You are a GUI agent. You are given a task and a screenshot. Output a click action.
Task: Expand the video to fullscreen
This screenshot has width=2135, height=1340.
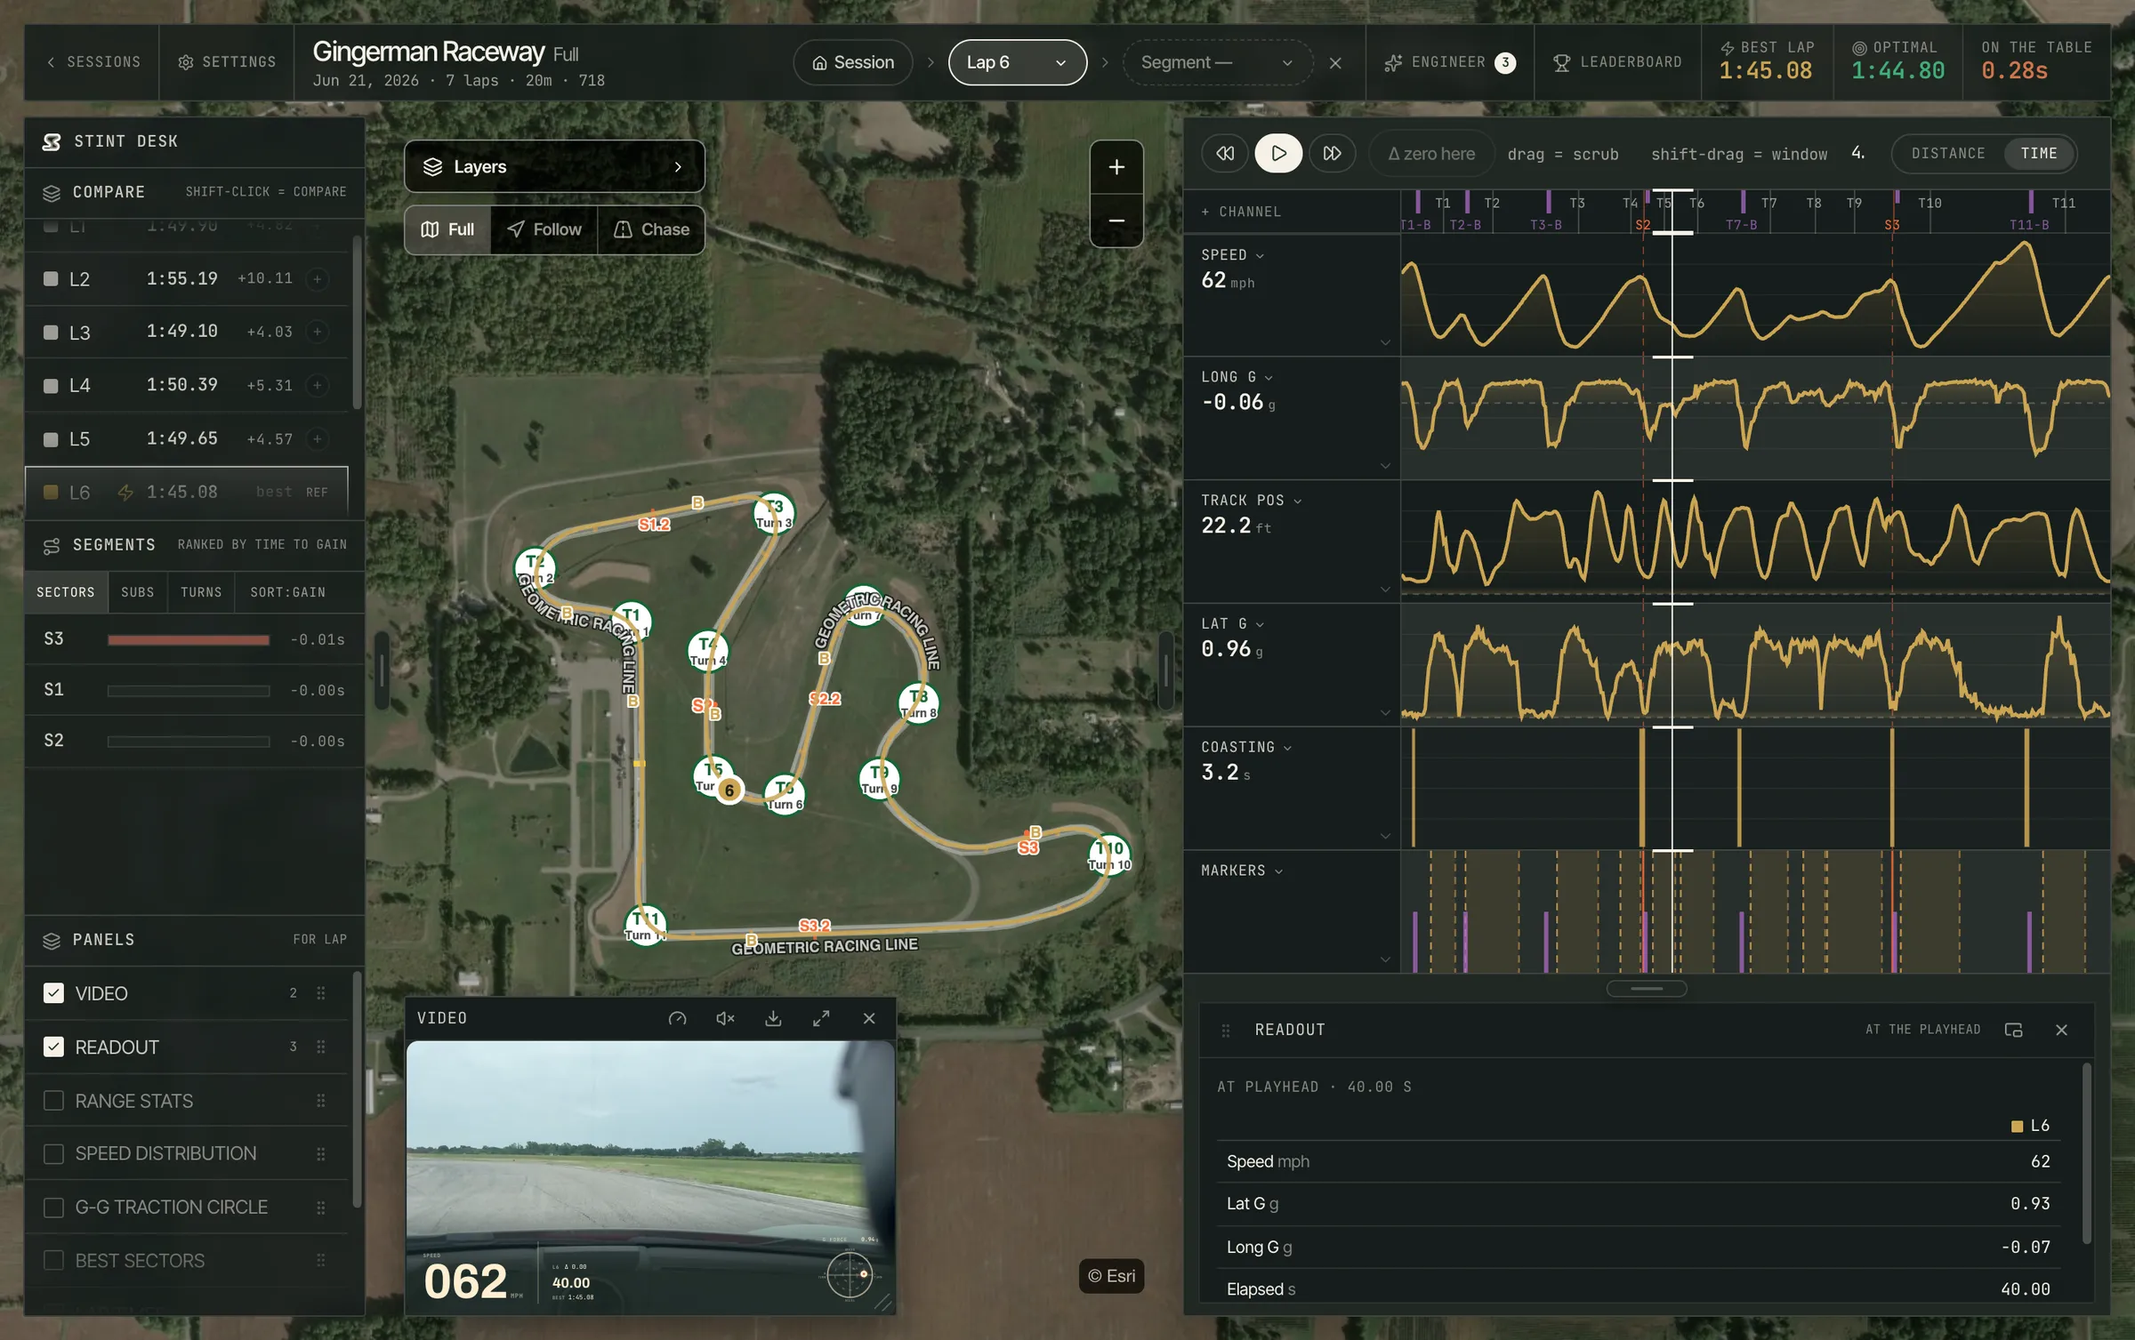point(821,1019)
